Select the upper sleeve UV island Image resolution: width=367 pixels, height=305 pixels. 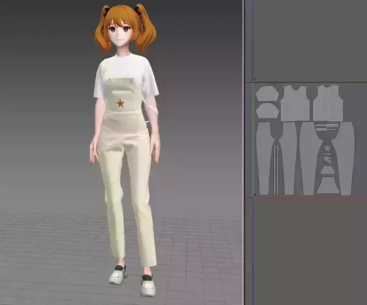[x=267, y=94]
